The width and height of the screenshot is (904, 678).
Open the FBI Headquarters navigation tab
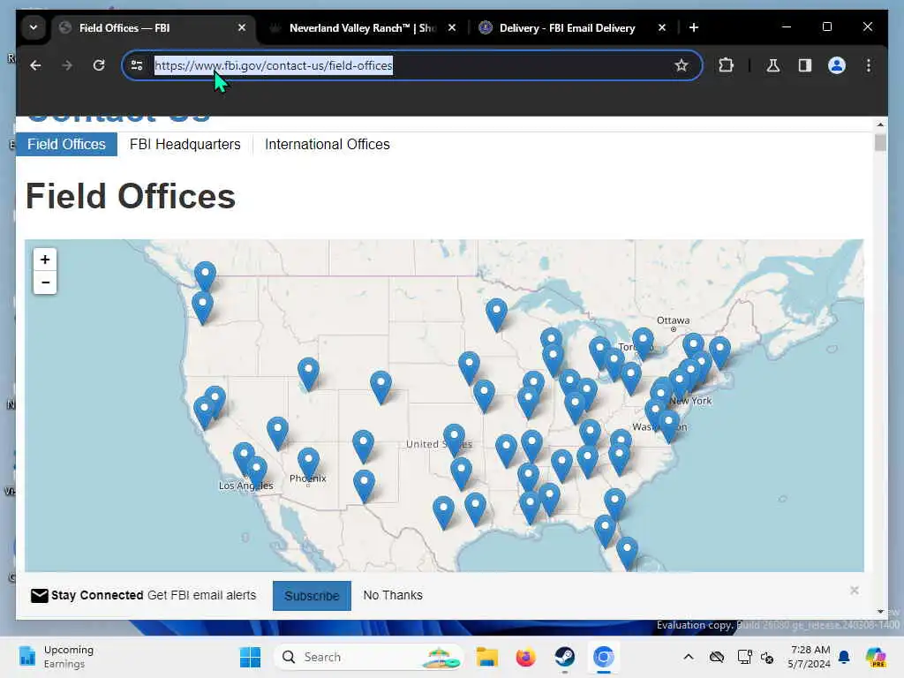(x=185, y=144)
